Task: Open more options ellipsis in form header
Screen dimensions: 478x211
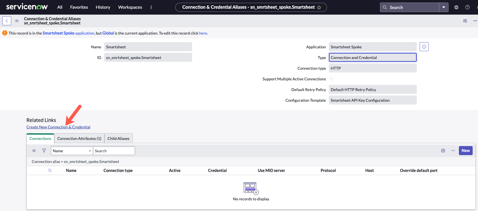Action: point(475,21)
